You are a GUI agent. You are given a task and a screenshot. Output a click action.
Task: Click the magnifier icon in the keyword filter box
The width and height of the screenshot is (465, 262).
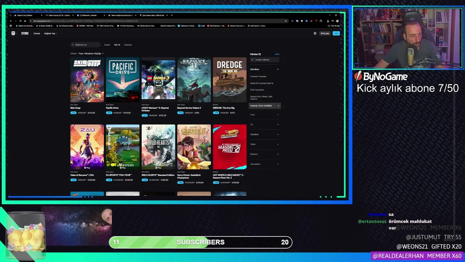click(253, 60)
